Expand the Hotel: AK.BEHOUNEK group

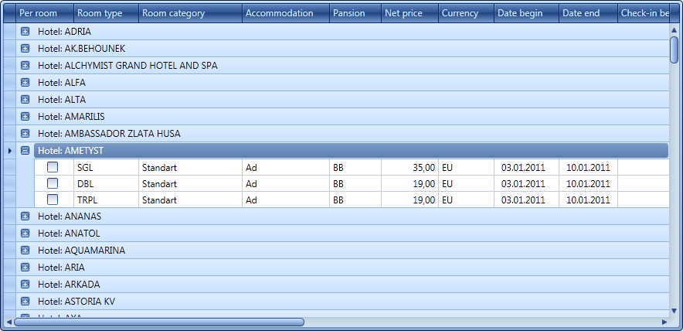[25, 49]
